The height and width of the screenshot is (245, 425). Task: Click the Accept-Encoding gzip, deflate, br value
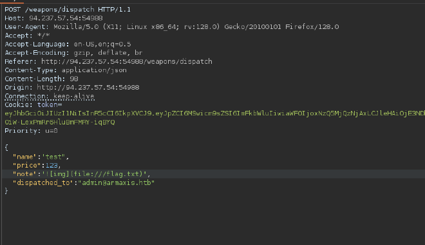point(108,53)
